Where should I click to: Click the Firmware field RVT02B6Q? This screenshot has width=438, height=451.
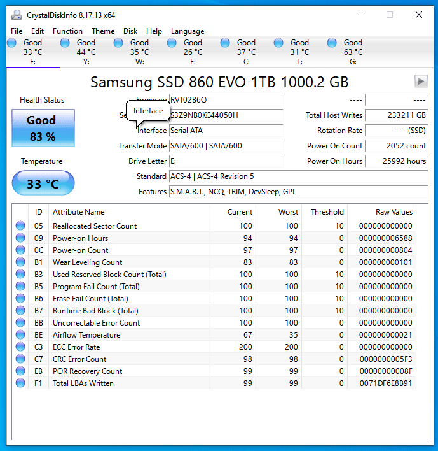point(226,100)
